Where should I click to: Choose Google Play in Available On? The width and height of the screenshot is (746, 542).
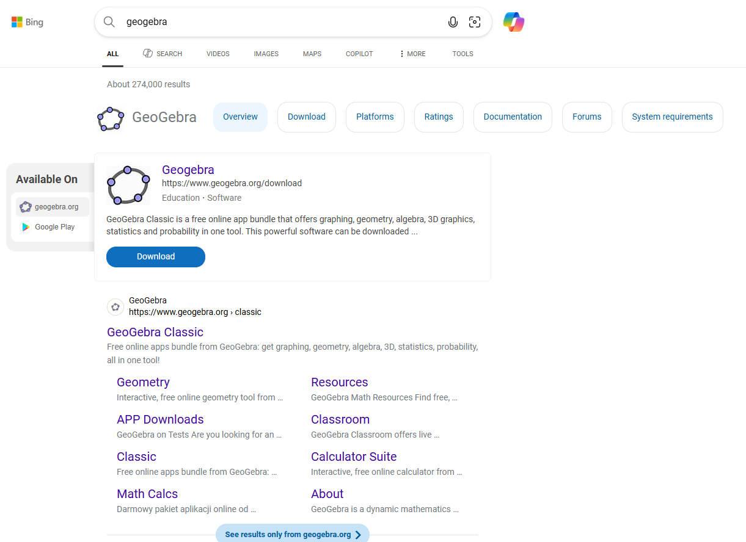pyautogui.click(x=53, y=227)
